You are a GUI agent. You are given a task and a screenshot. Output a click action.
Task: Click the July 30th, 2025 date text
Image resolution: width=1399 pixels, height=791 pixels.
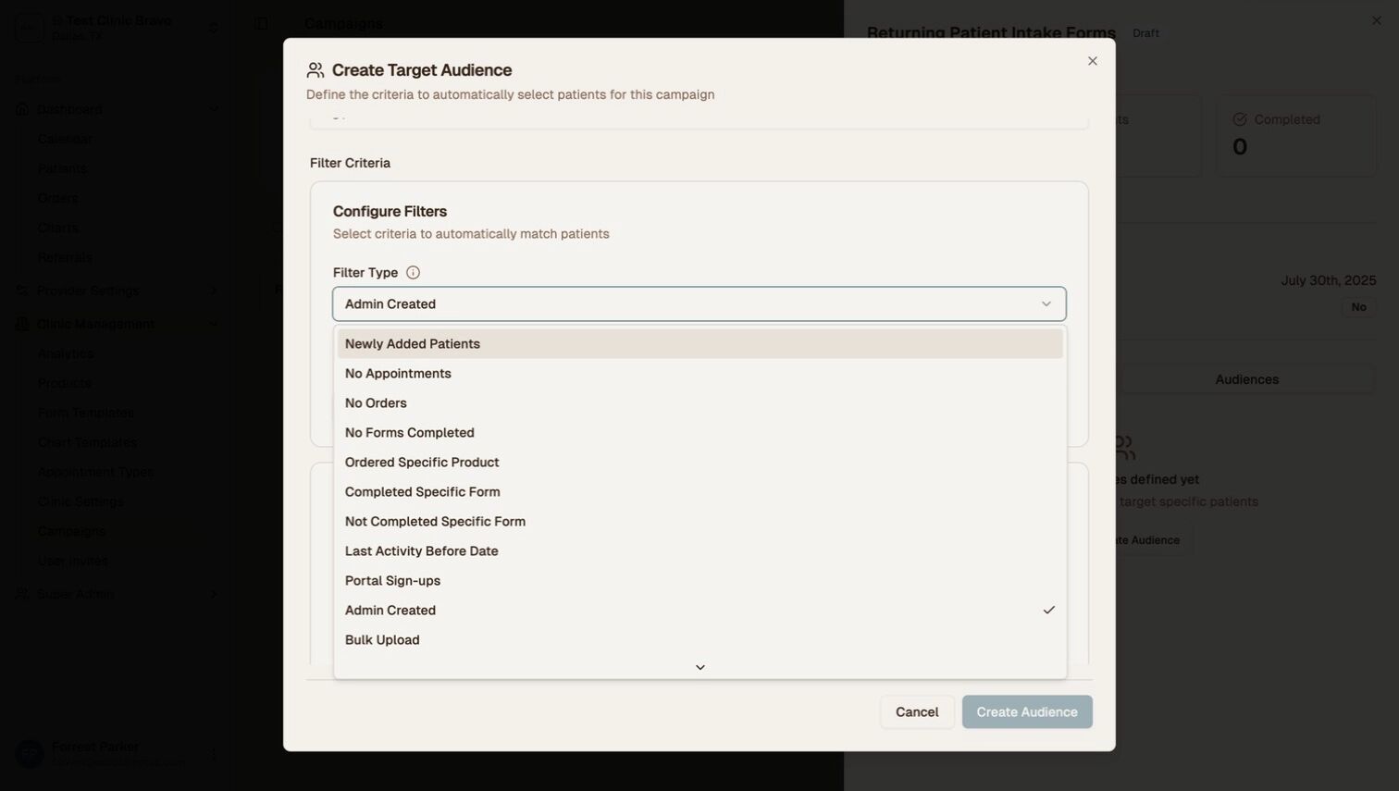1329,280
